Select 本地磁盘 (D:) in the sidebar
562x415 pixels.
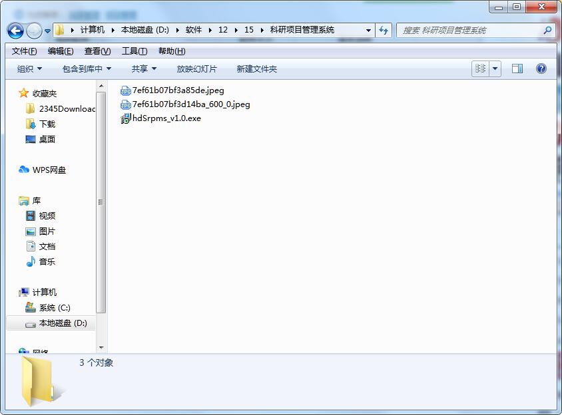(51, 323)
